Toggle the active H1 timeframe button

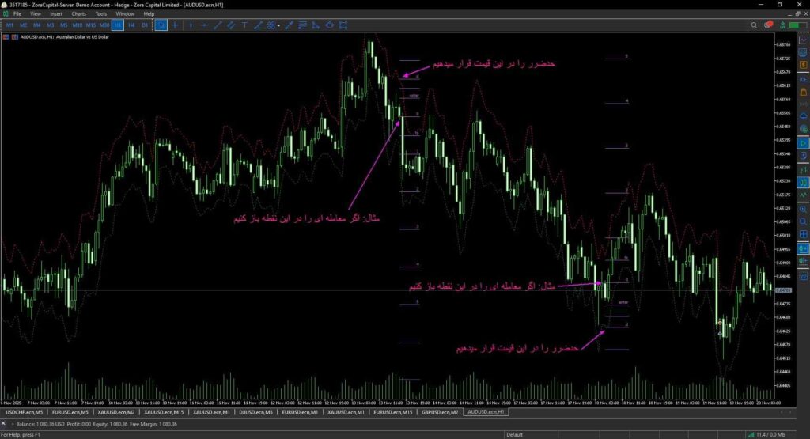tap(118, 25)
